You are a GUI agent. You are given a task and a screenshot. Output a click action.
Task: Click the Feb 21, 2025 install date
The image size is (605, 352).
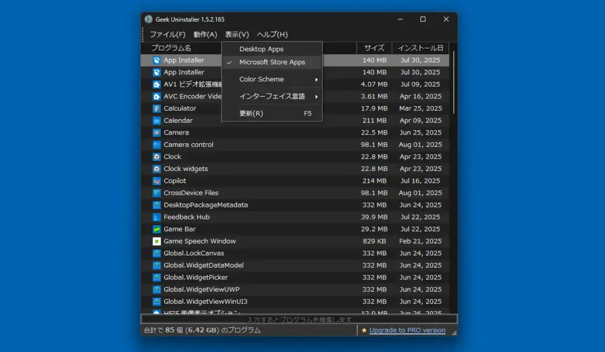click(420, 241)
